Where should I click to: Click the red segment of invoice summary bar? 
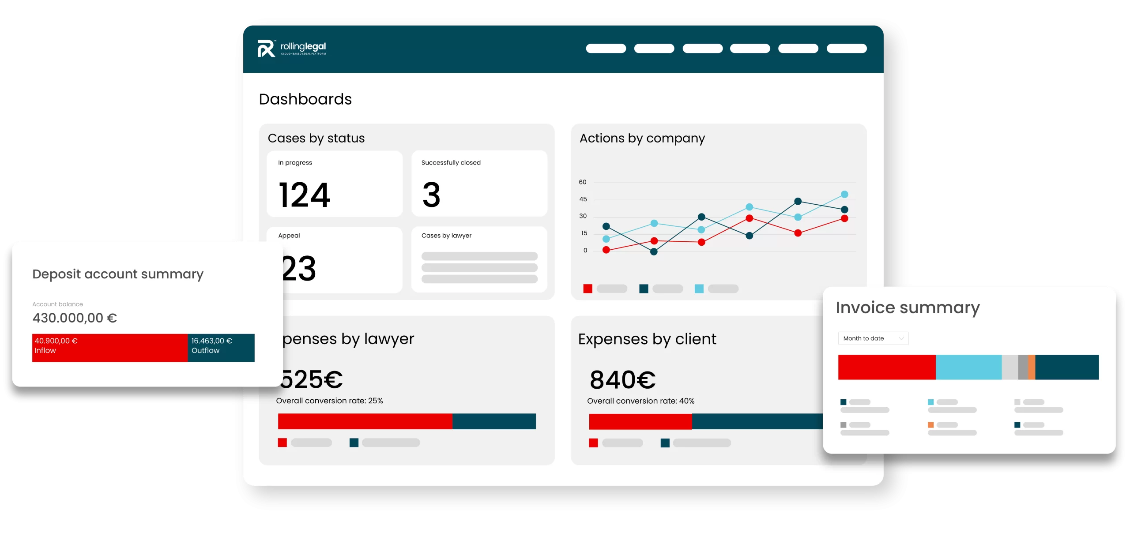886,367
